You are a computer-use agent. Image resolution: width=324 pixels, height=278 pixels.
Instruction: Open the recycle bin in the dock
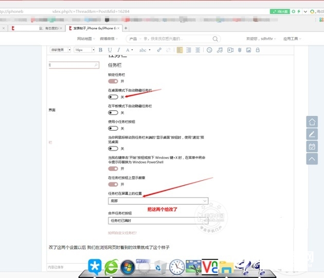click(x=160, y=267)
